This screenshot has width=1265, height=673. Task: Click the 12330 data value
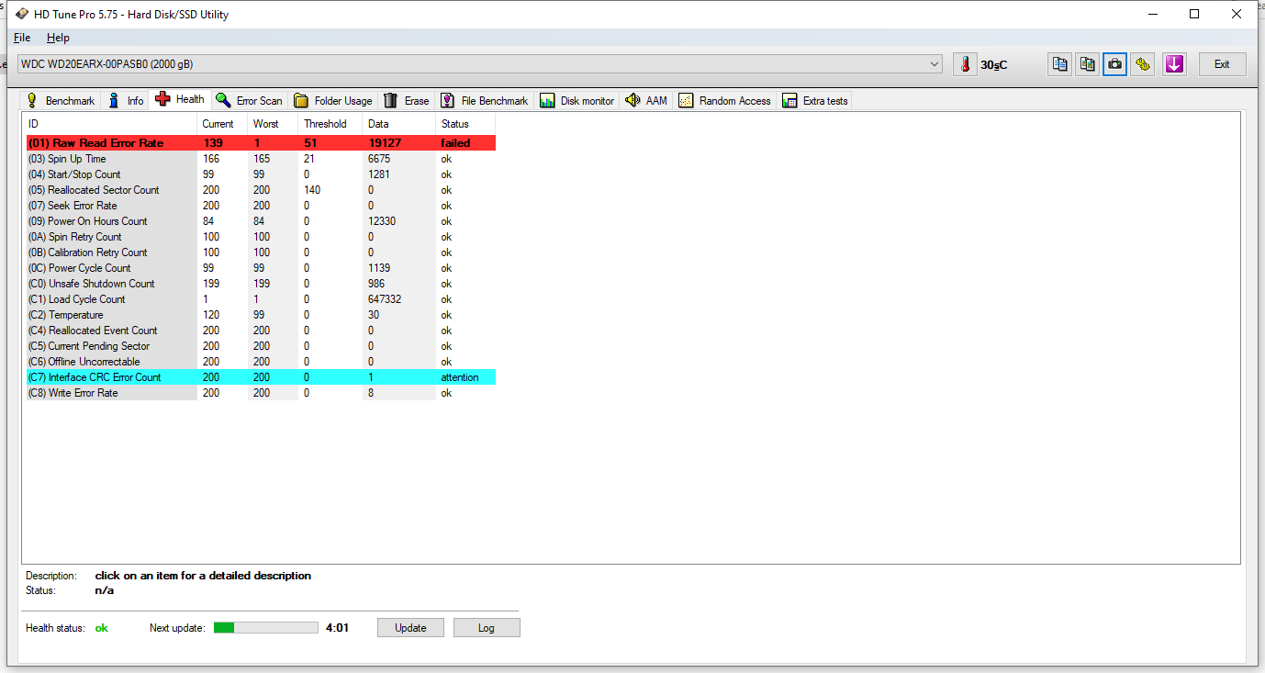pos(382,221)
